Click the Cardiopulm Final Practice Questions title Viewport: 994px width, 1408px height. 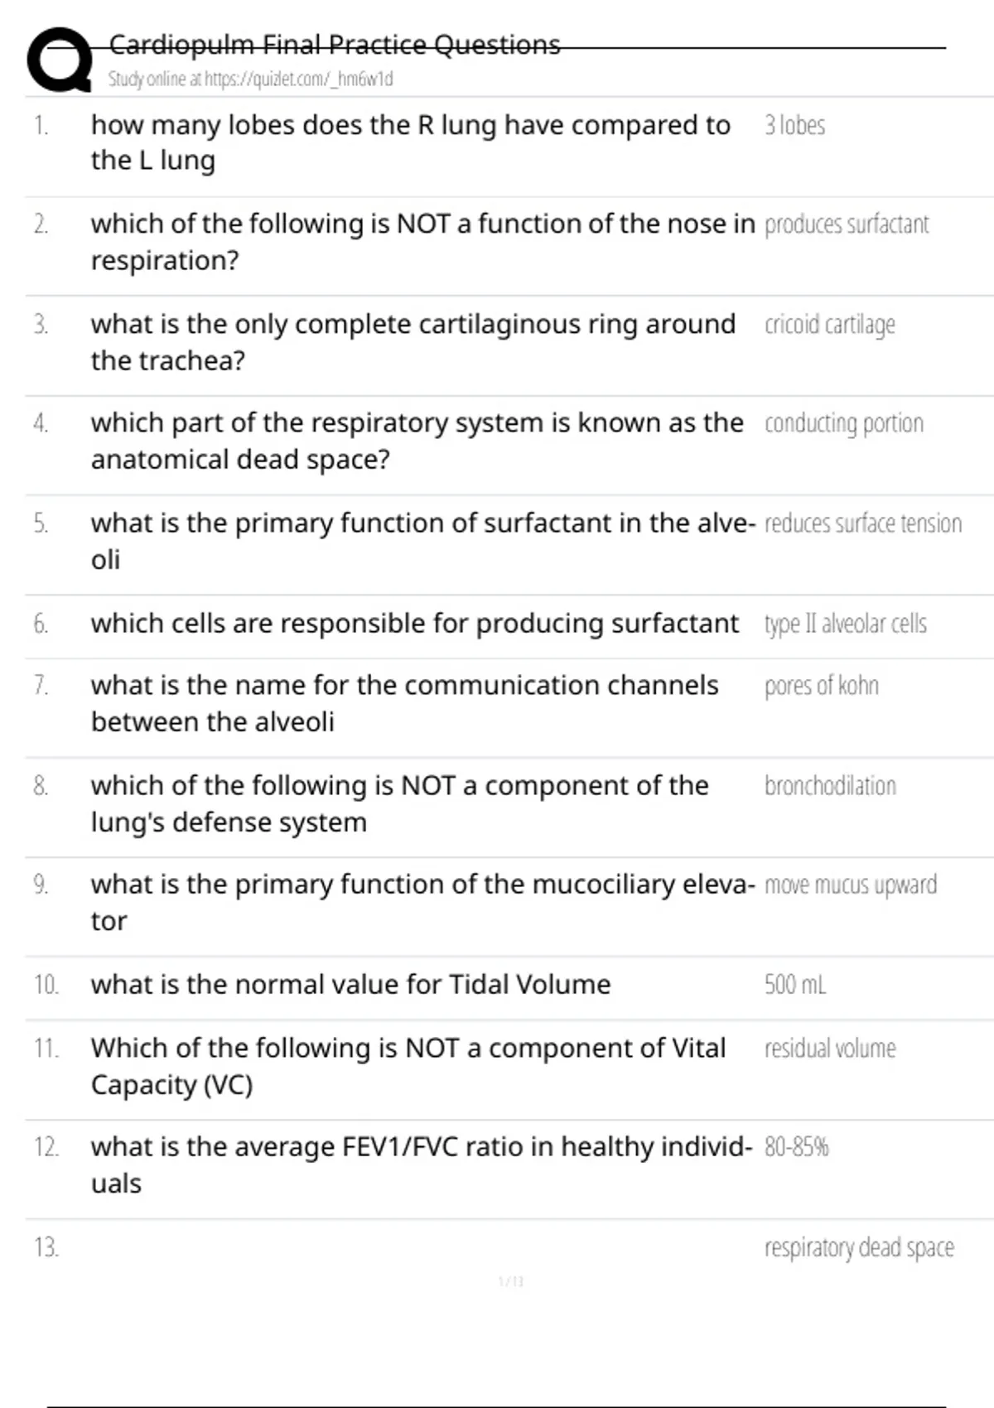coord(335,45)
